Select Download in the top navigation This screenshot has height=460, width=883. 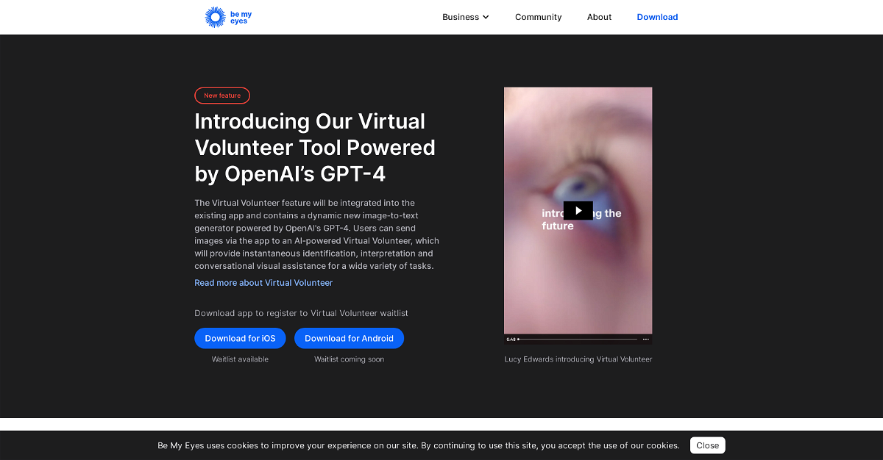click(657, 17)
